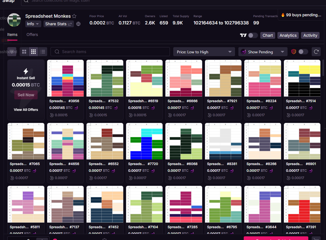Image resolution: width=326 pixels, height=240 pixels.
Task: Switch to large grid view
Action: (x=24, y=52)
